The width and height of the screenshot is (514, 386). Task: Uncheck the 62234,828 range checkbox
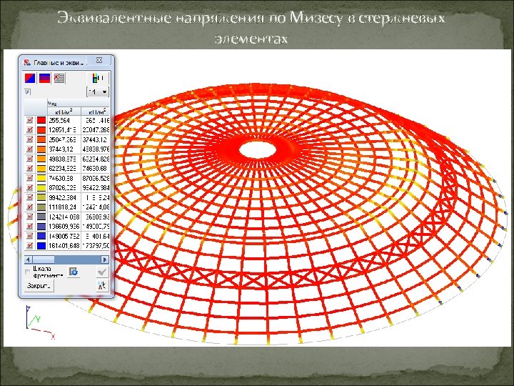[x=29, y=169]
